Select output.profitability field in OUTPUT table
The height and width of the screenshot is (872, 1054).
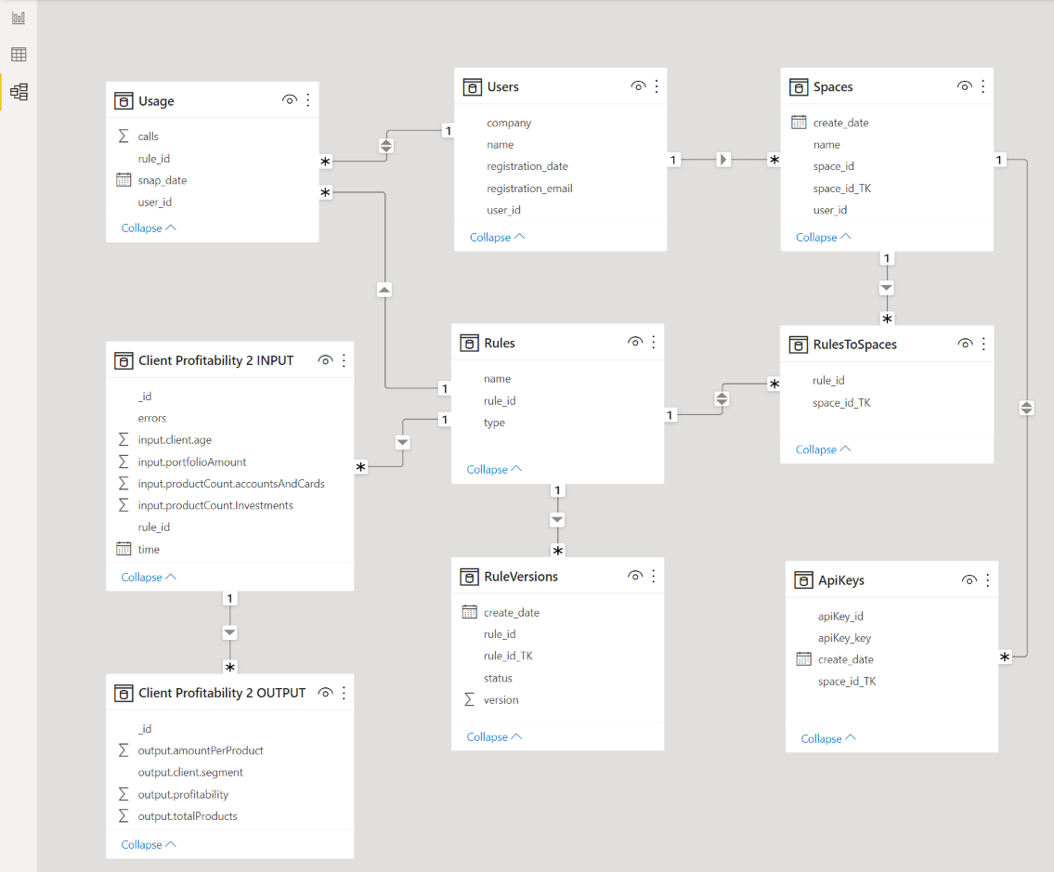click(183, 794)
